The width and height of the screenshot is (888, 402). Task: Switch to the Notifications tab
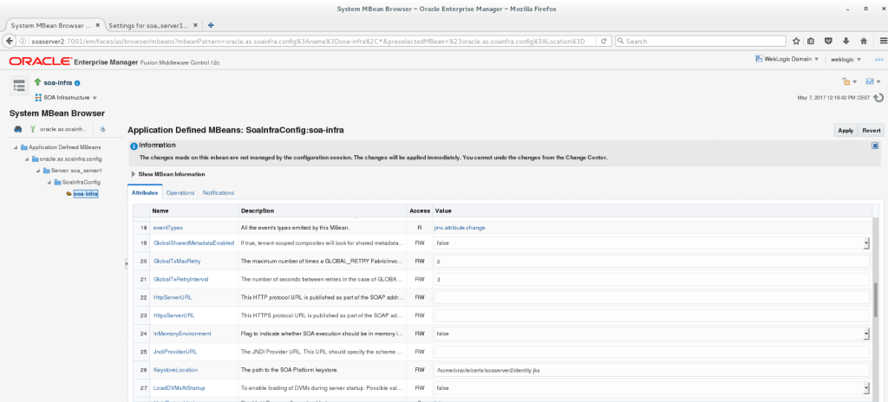[218, 192]
